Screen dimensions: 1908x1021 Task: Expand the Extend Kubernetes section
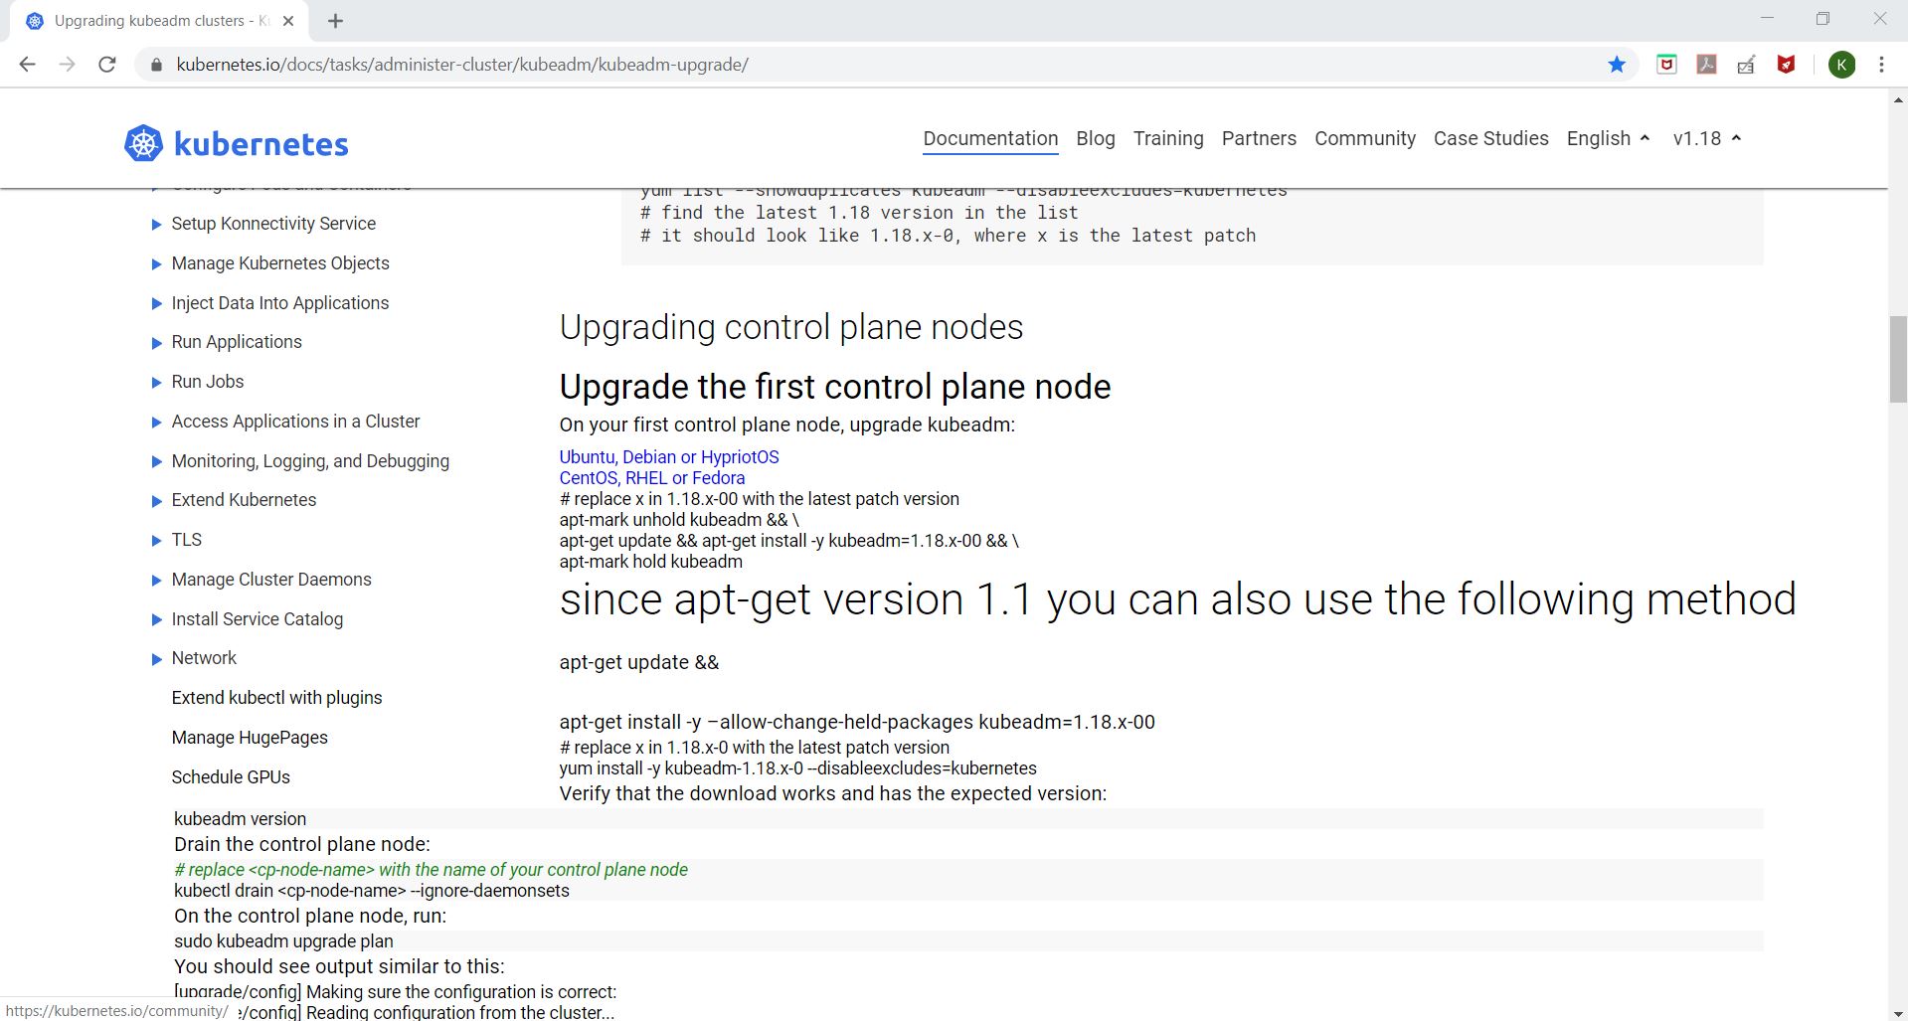point(156,501)
